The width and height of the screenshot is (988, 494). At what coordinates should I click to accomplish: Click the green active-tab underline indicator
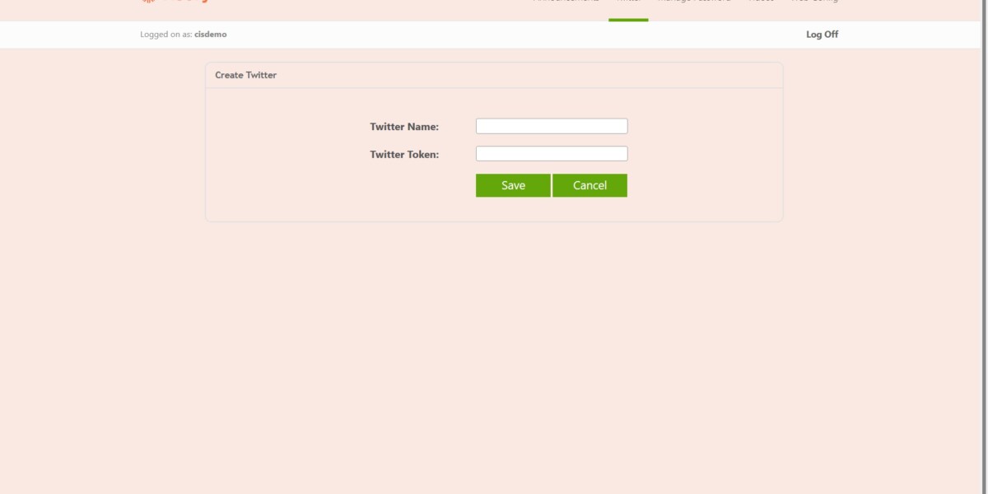[628, 19]
